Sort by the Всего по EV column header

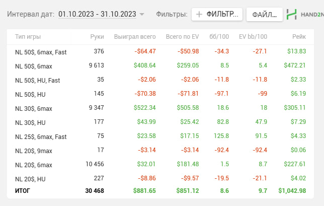(182, 37)
